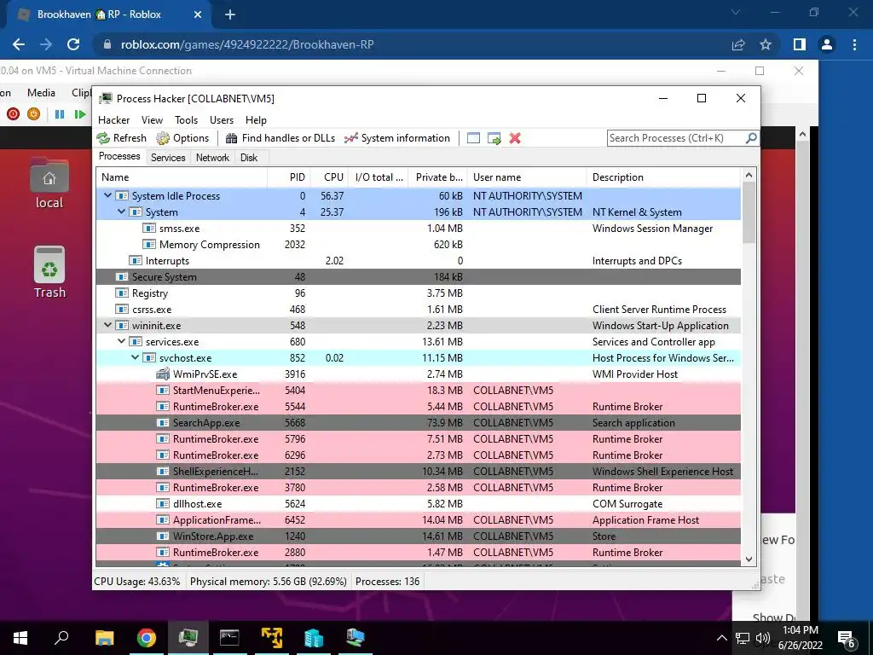This screenshot has width=873, height=655.
Task: Select the smss.exe process row
Action: coord(418,229)
